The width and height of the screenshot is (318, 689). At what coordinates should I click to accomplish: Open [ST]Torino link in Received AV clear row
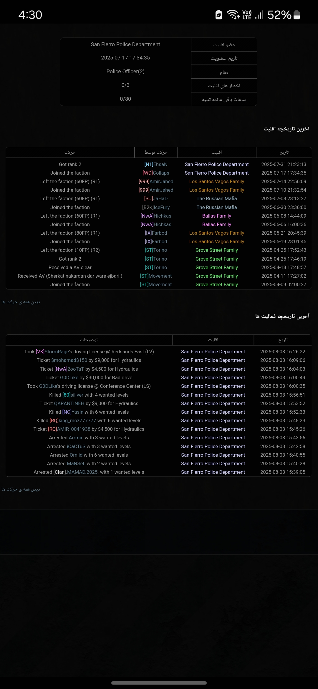(156, 267)
